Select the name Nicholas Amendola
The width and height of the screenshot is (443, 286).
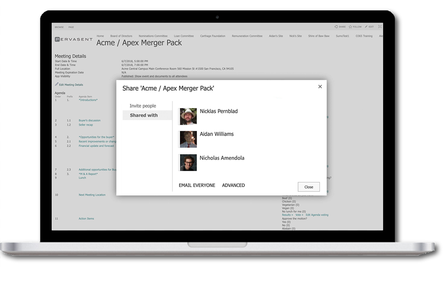coord(222,158)
